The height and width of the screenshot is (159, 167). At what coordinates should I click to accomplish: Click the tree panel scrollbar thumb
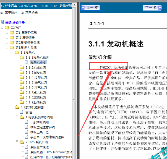[74, 83]
